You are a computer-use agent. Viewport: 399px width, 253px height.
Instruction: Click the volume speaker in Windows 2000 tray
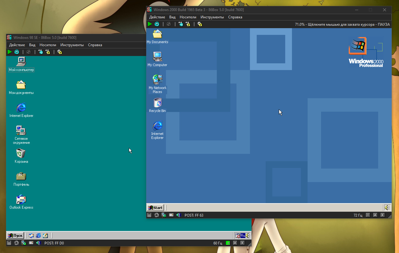tap(387, 207)
